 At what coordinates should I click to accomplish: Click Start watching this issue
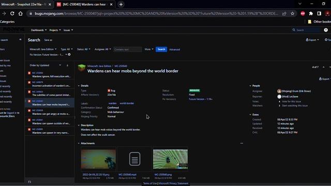295,105
